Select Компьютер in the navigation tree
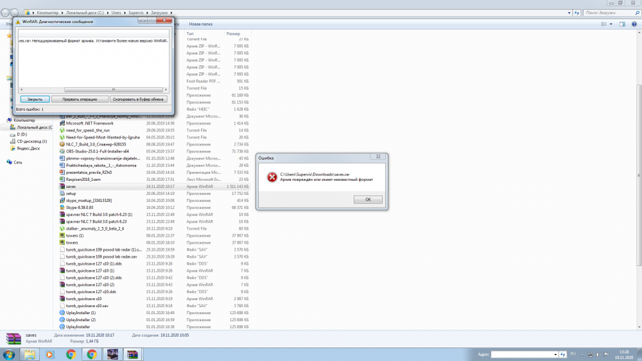 coord(24,120)
